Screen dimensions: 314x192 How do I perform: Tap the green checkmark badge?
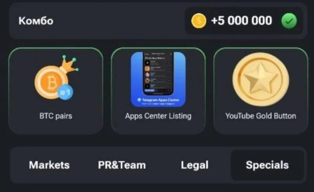[289, 21]
